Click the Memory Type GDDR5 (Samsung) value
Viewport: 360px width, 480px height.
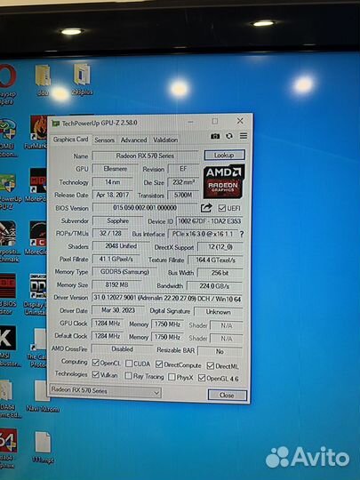coord(124,272)
